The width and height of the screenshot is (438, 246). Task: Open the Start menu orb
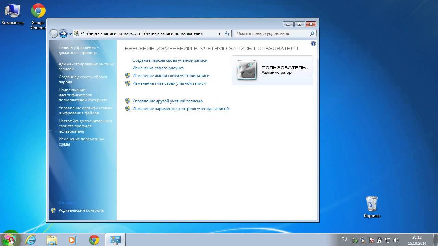pyautogui.click(x=10, y=240)
